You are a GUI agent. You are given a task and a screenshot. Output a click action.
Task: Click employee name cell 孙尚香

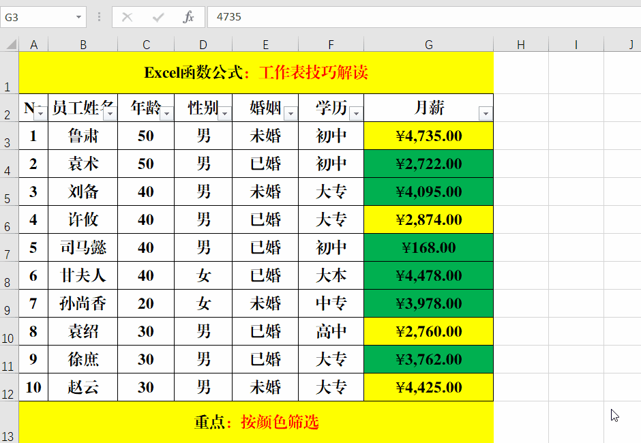83,303
